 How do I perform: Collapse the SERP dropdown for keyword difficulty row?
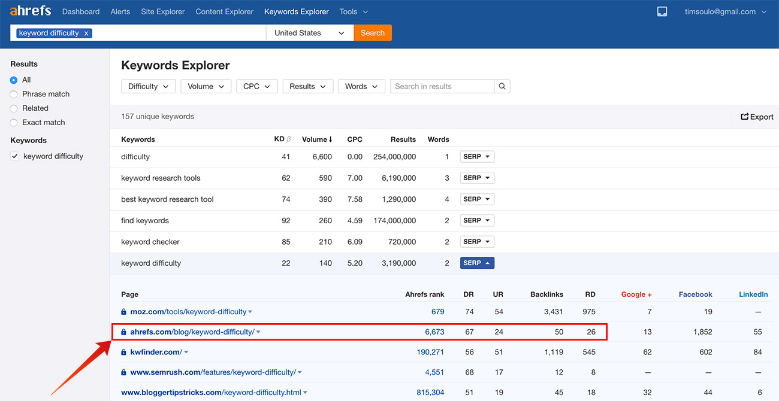pyautogui.click(x=477, y=263)
